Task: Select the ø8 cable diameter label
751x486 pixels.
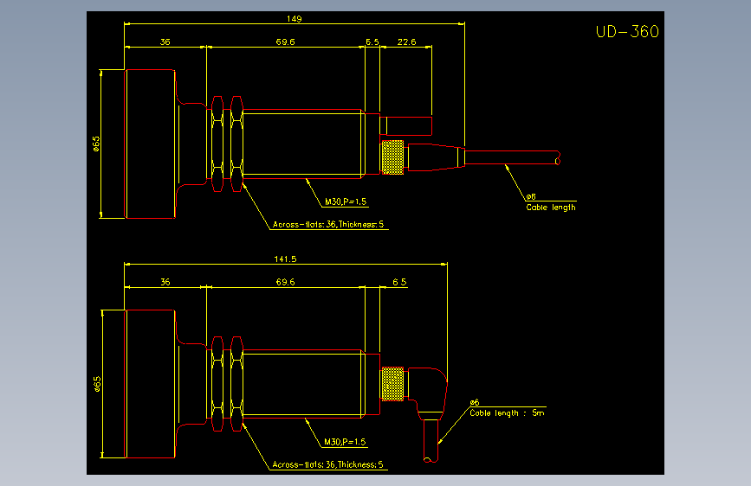Action: (531, 196)
